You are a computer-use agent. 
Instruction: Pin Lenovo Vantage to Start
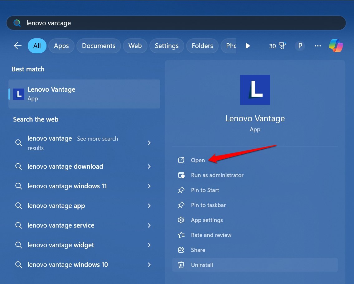point(205,190)
